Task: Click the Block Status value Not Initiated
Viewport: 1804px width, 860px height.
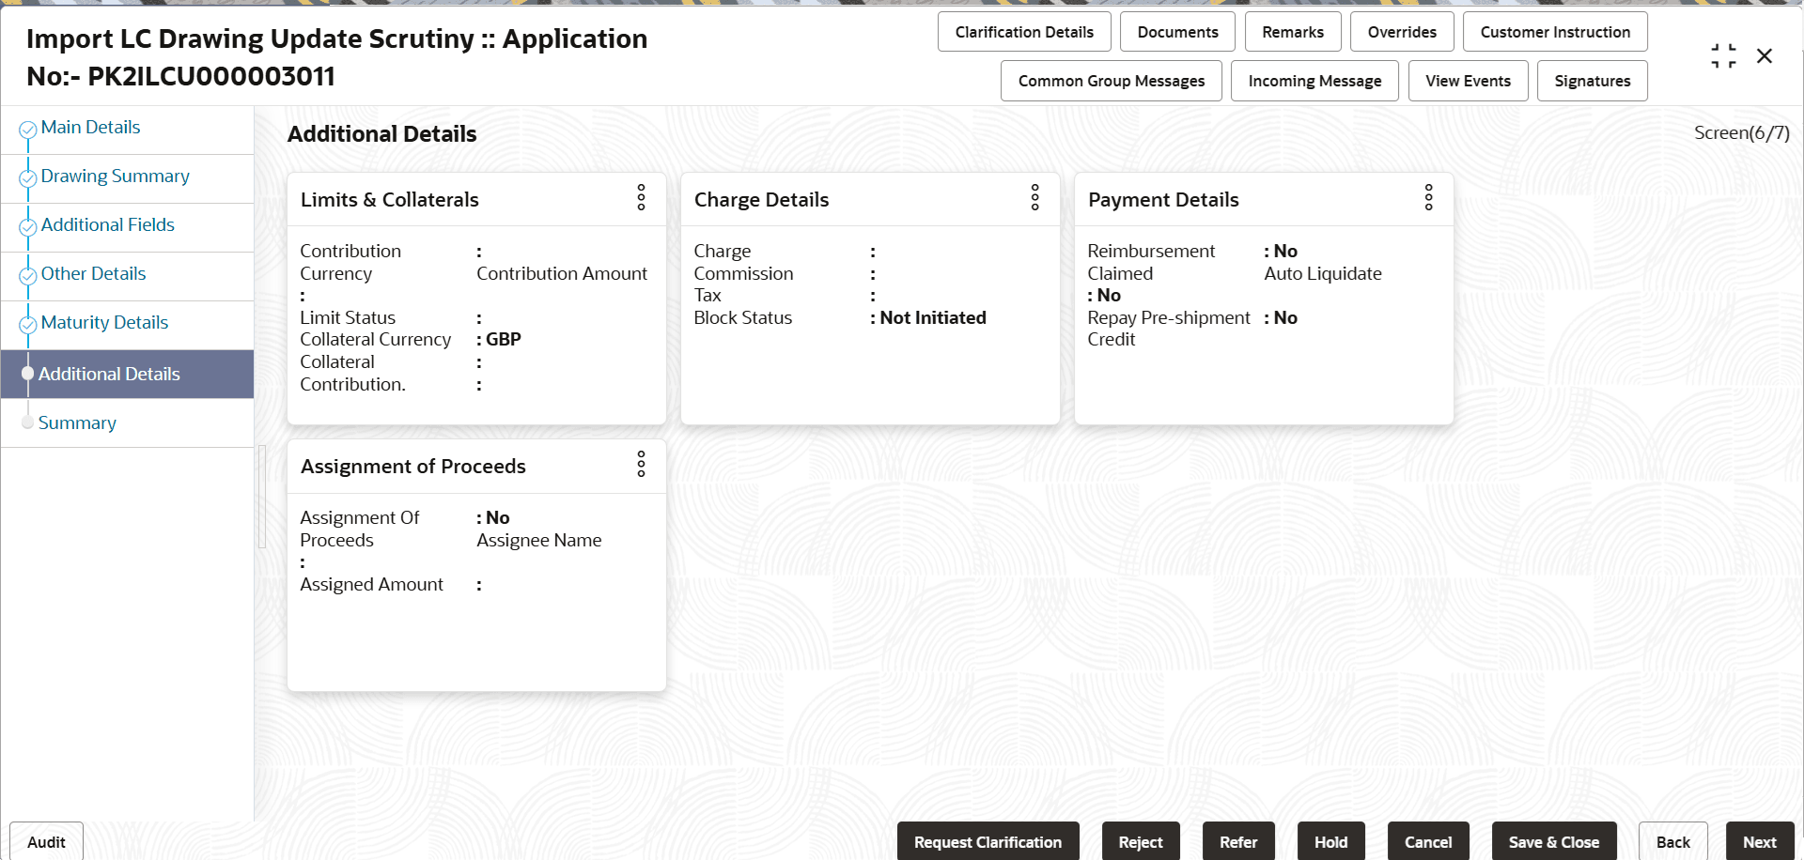Action: point(933,318)
